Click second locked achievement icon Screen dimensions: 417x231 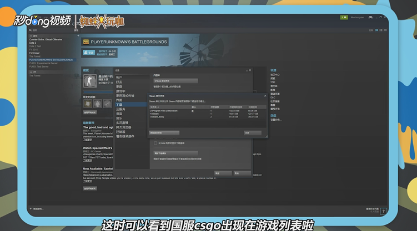pos(97,104)
